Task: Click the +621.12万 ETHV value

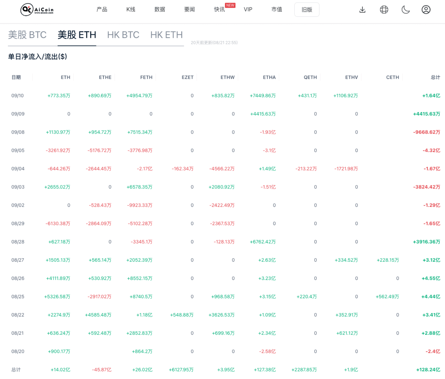Action: (x=347, y=333)
